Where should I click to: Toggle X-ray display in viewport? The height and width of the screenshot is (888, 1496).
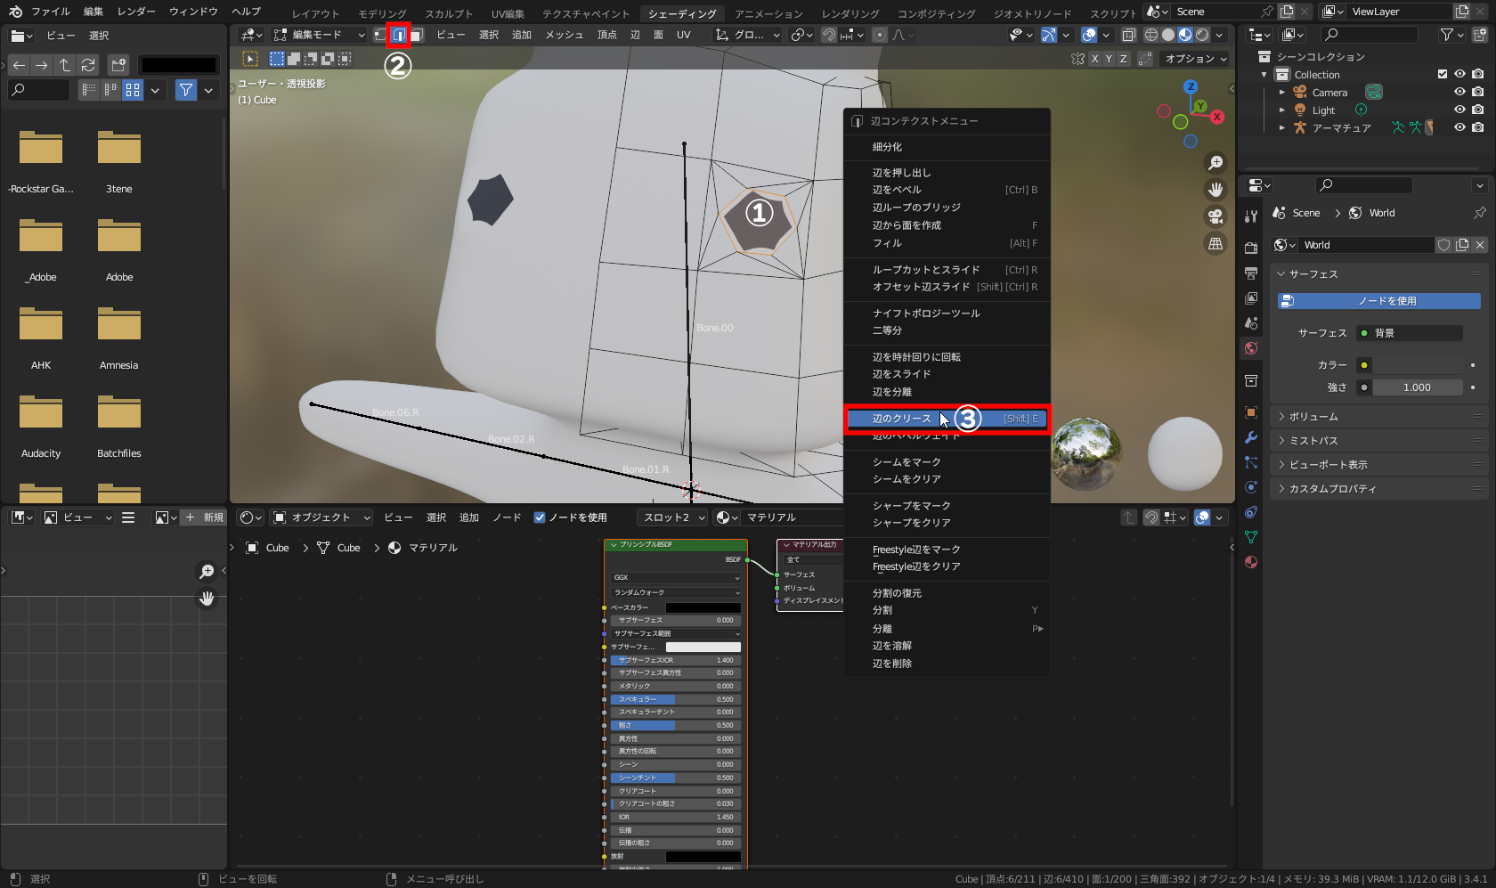pos(1128,35)
